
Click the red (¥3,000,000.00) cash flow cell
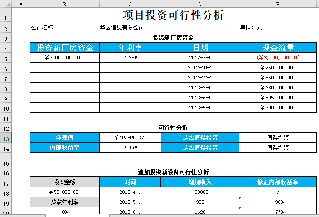click(277, 58)
